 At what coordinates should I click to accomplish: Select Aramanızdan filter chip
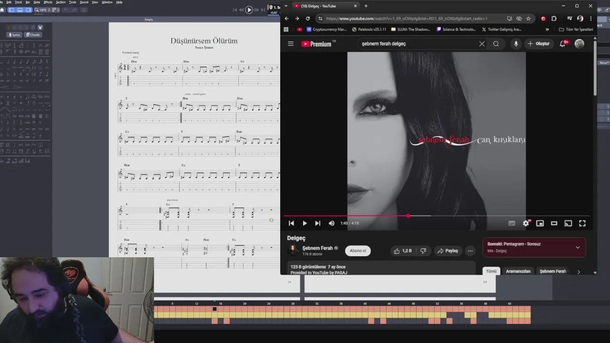point(518,271)
